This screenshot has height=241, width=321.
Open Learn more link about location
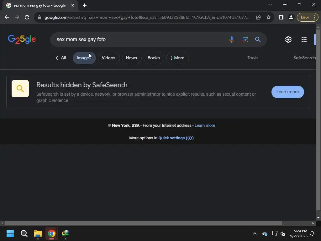[x=205, y=126]
